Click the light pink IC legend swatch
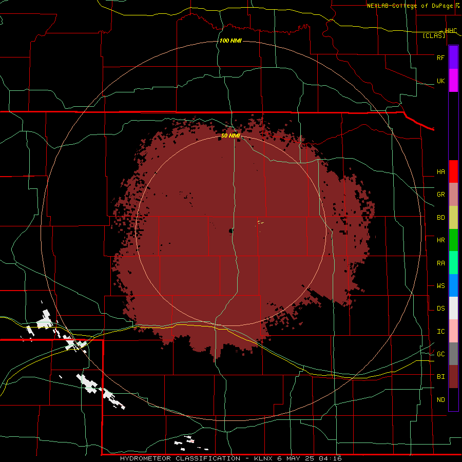This screenshot has height=462, width=462. [x=453, y=331]
